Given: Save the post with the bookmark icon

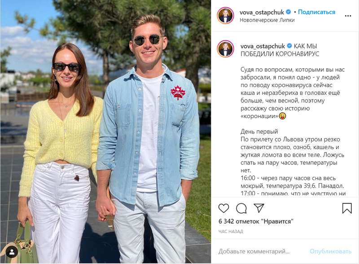Looking at the screenshot, I should (x=347, y=208).
